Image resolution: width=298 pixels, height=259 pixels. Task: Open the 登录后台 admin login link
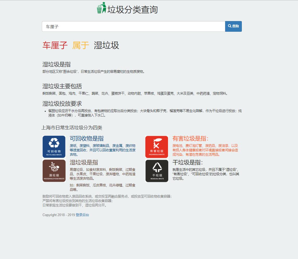[82, 215]
